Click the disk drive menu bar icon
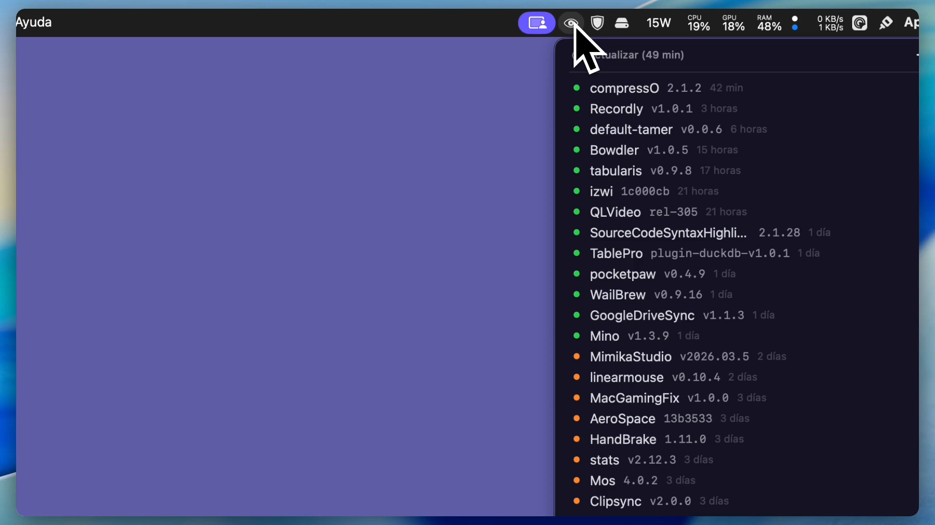 pos(622,23)
